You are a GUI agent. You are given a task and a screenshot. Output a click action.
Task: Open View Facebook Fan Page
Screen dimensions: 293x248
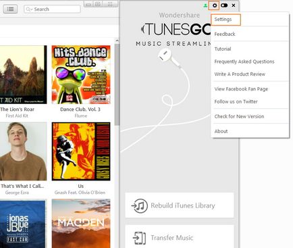pyautogui.click(x=241, y=89)
